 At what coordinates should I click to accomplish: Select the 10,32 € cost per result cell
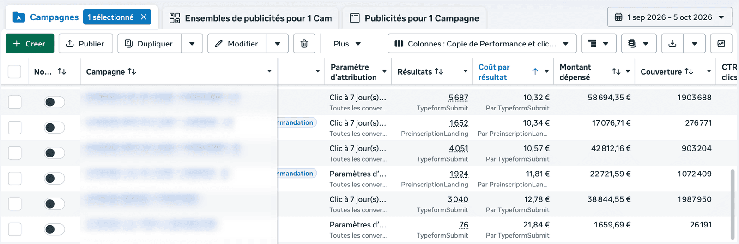coord(536,98)
